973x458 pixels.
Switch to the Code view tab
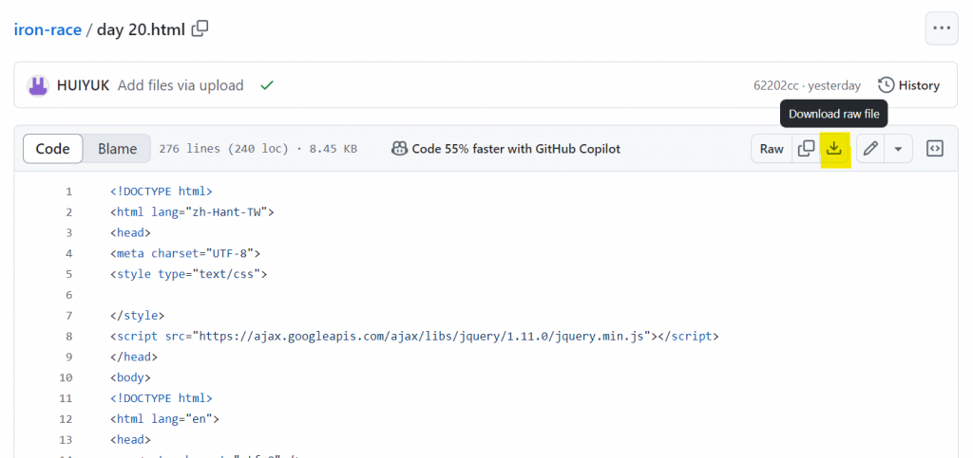[53, 149]
